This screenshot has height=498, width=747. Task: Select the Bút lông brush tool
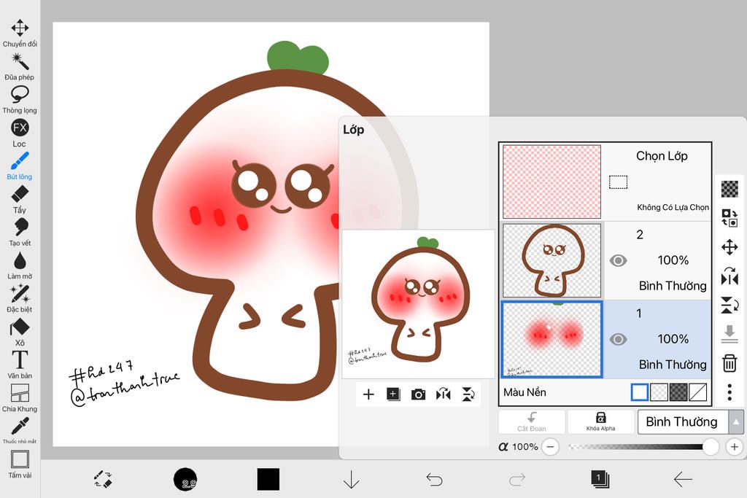click(20, 166)
